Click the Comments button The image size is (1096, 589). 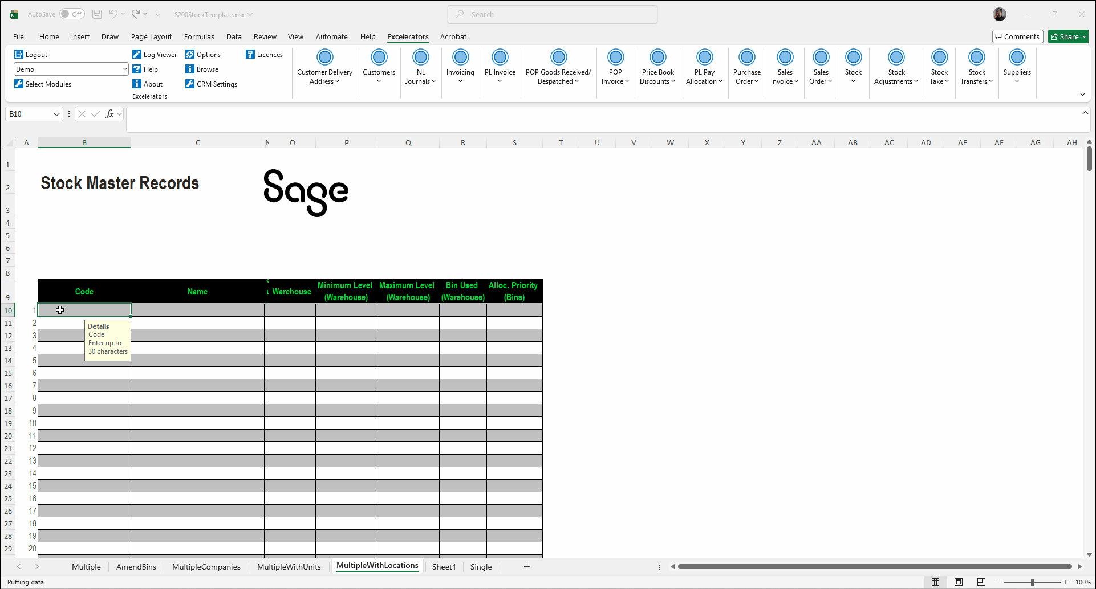tap(1017, 36)
